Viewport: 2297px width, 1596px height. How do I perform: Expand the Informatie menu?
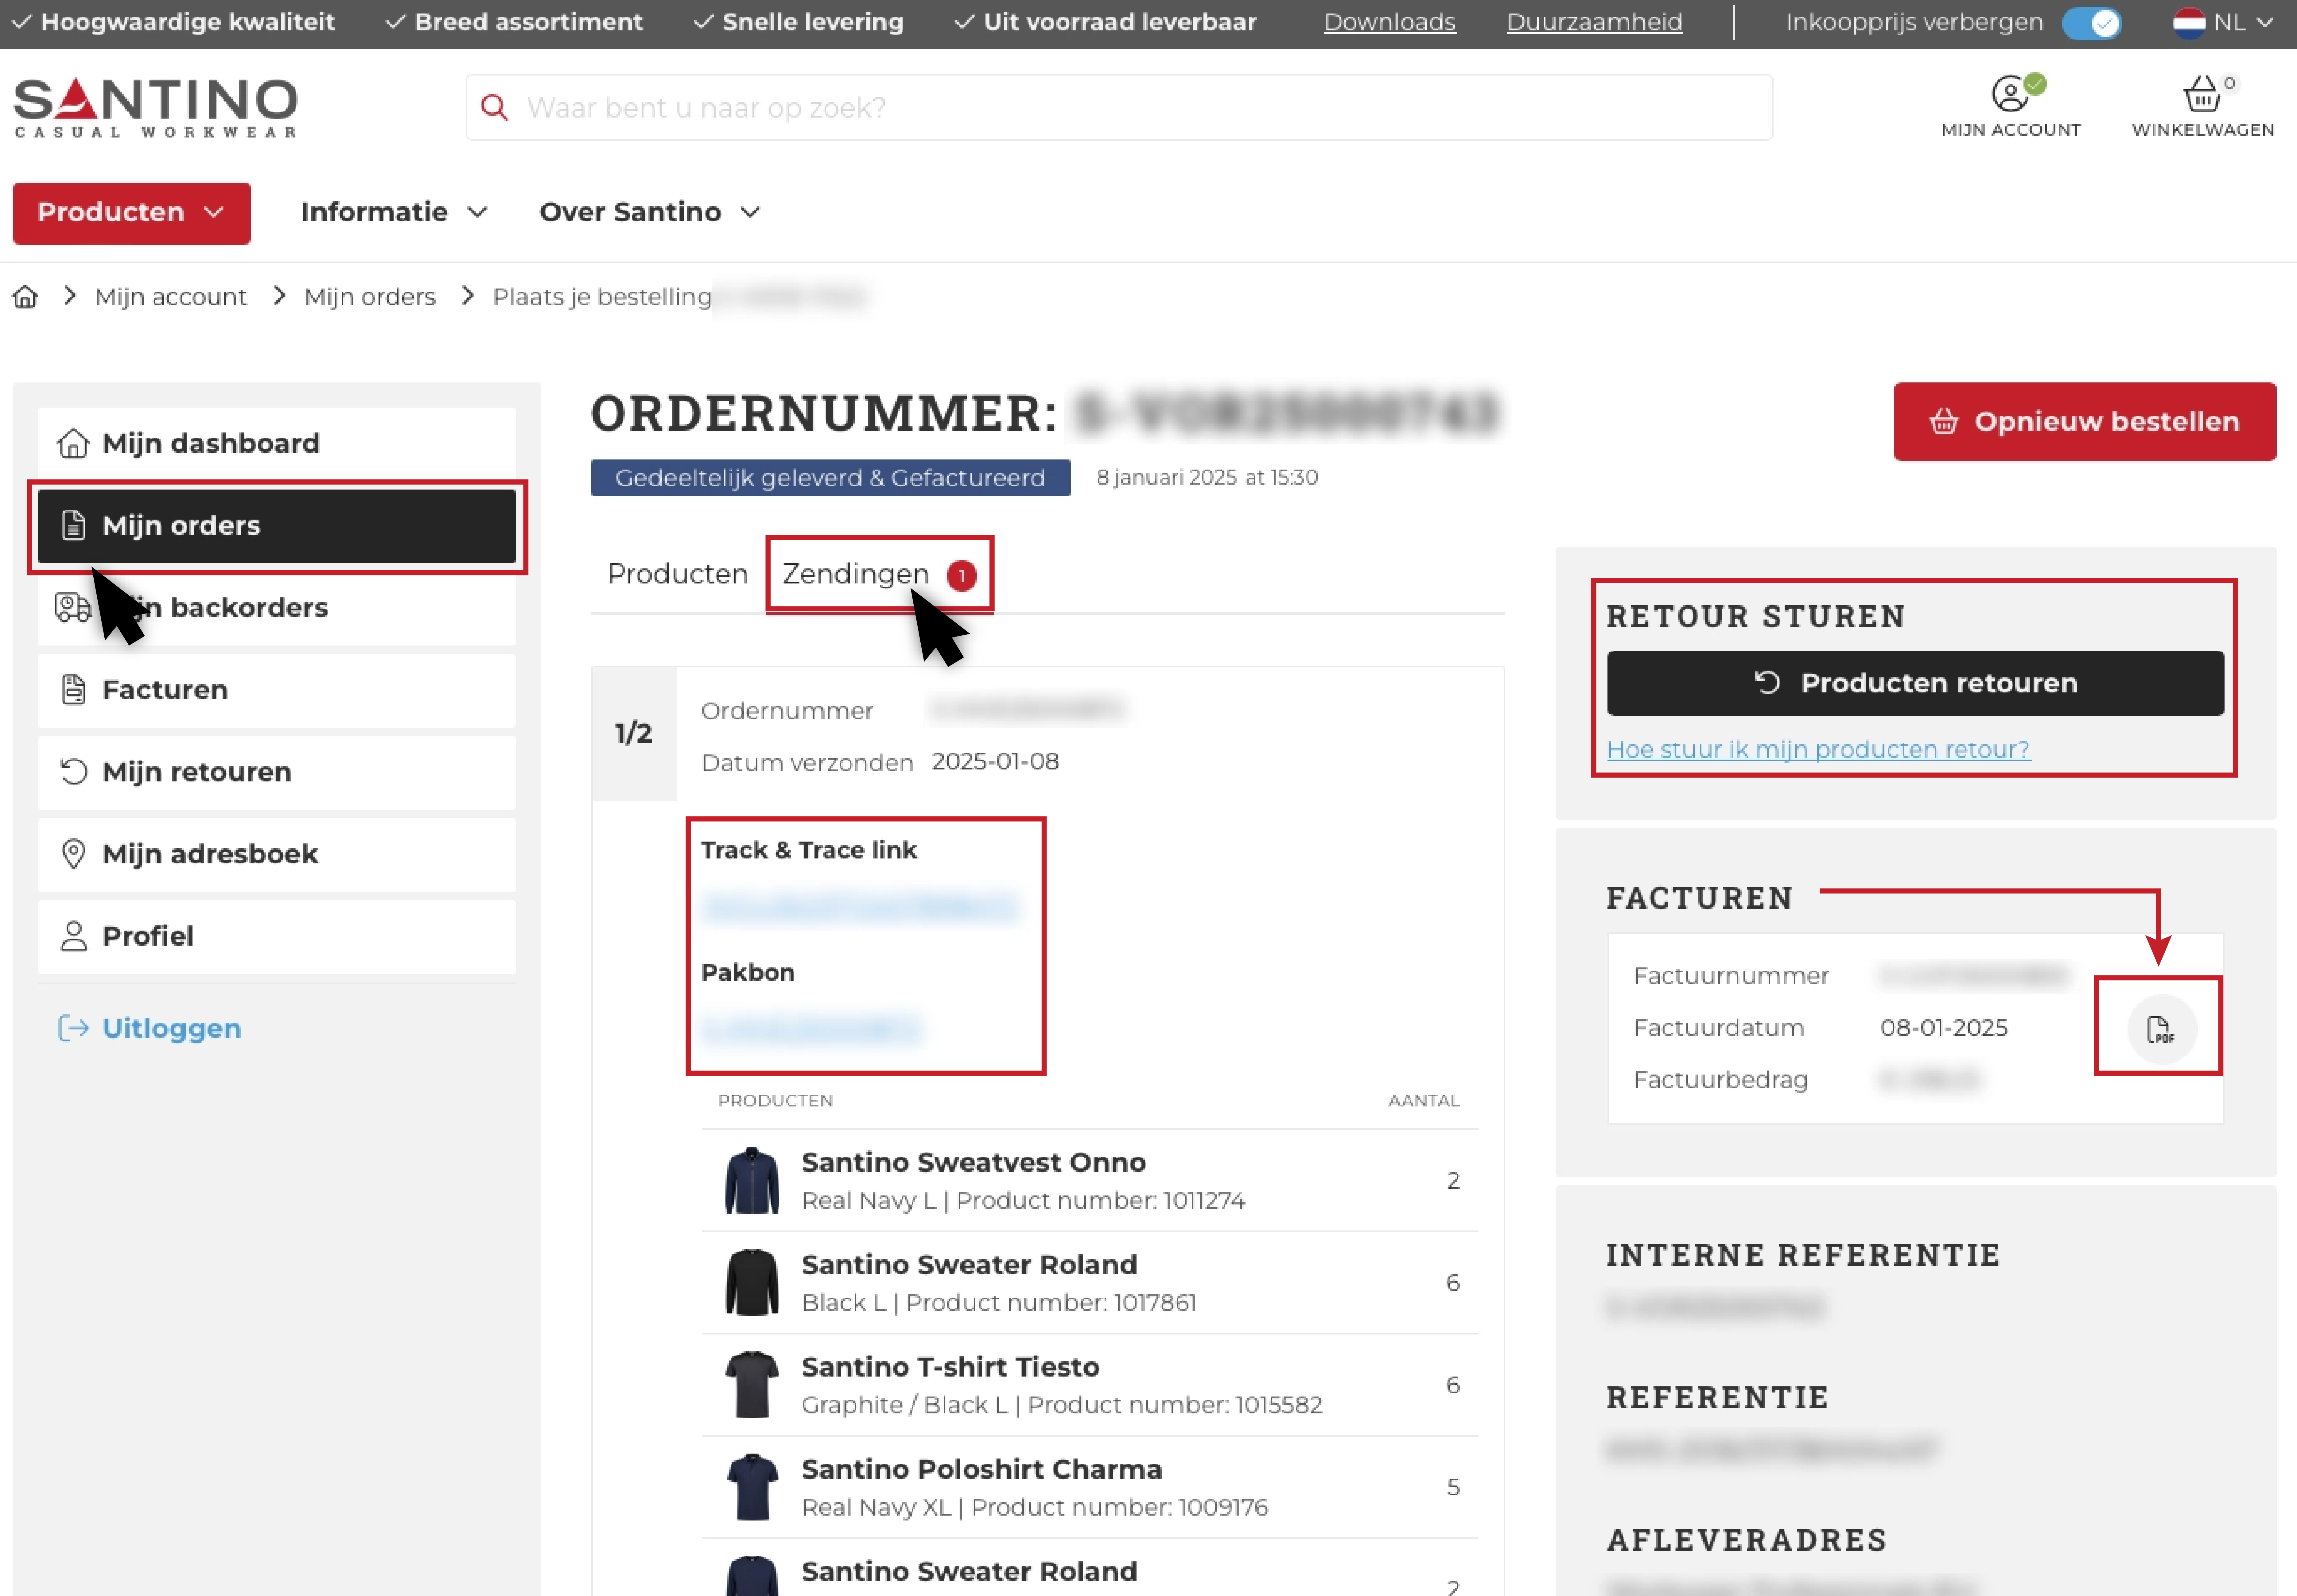[394, 212]
